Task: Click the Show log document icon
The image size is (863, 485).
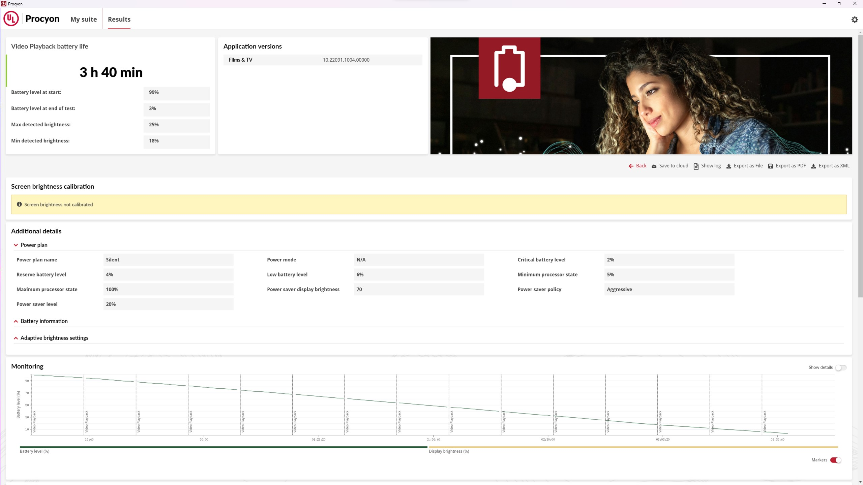Action: tap(696, 166)
